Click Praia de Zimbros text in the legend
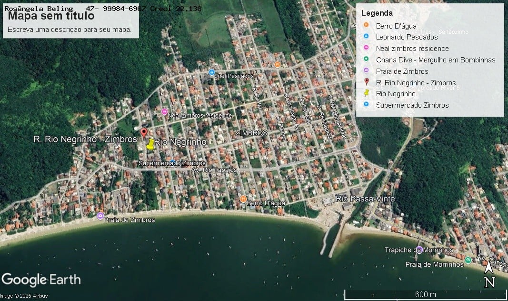This screenshot has height=301, width=508. coord(402,71)
